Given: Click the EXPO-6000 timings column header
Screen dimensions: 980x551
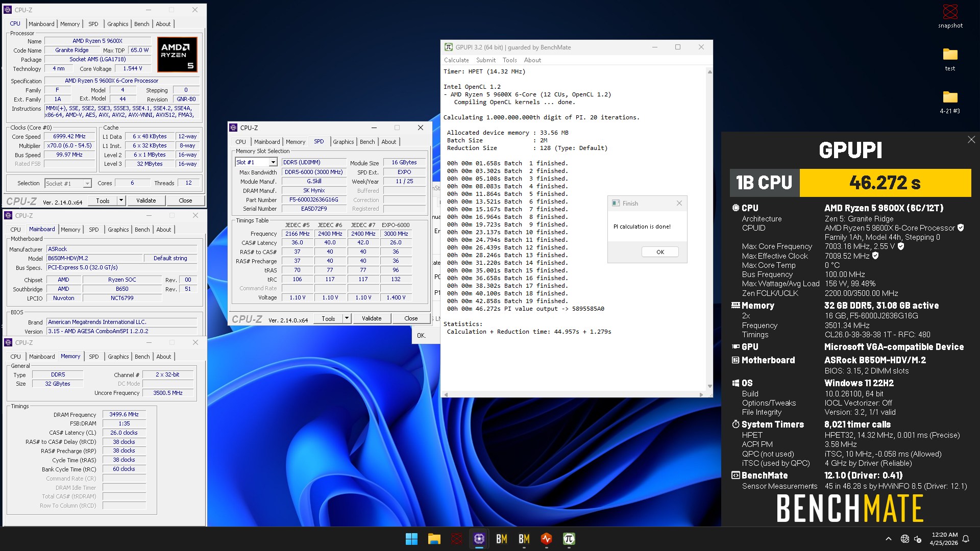Looking at the screenshot, I should click(396, 225).
